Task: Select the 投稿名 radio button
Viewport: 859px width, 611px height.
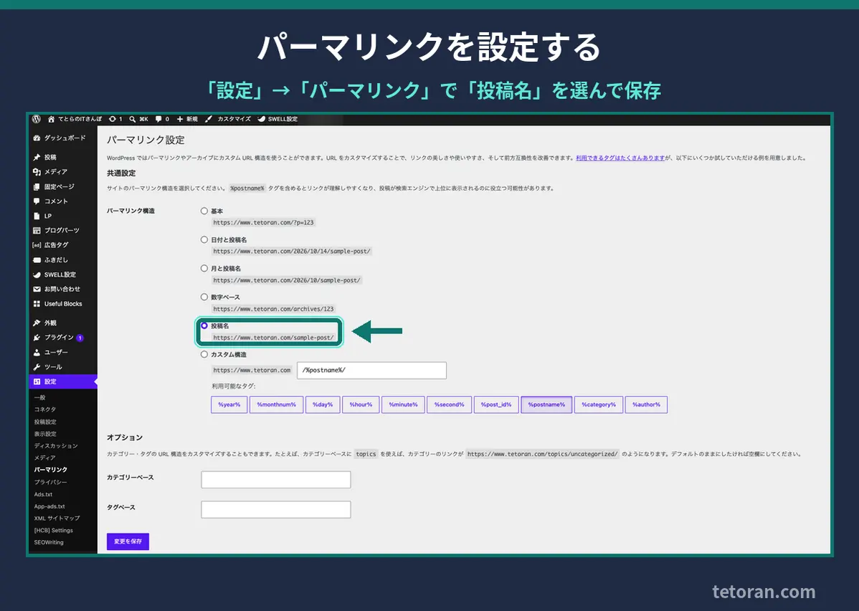Action: [204, 326]
